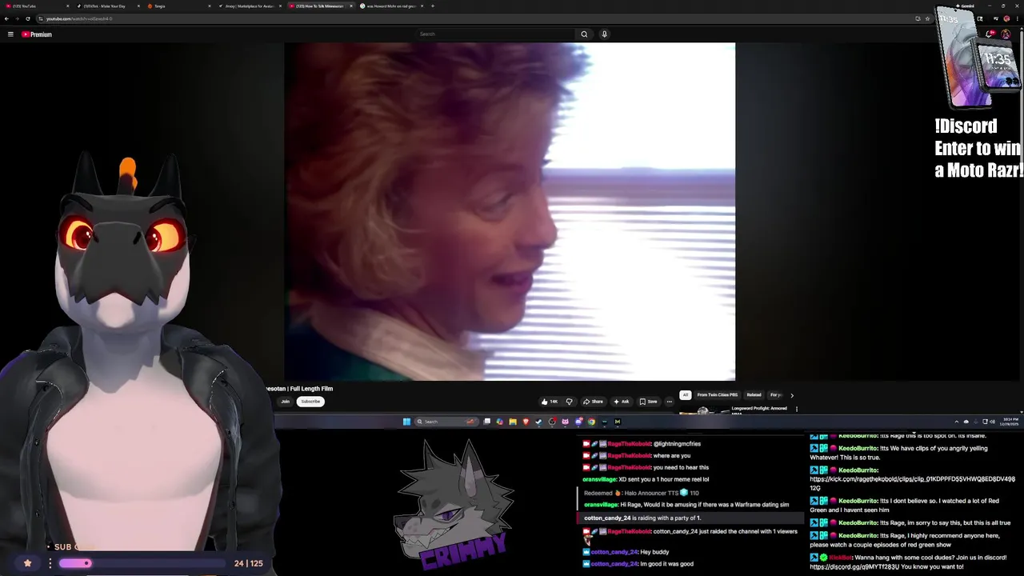
Task: Dislike the video with thumbs-down button
Action: click(x=570, y=402)
